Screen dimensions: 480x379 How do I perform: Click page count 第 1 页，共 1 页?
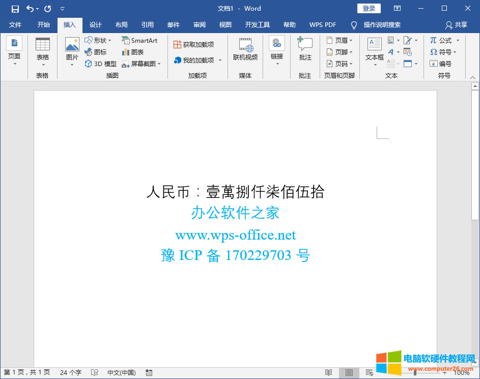tap(27, 372)
